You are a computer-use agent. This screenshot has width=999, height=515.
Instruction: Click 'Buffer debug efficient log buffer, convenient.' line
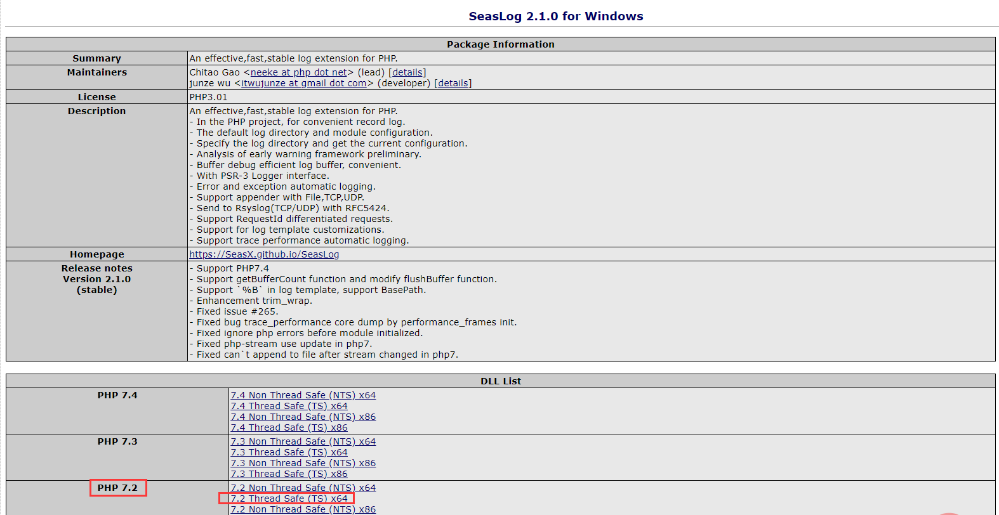[x=295, y=165]
